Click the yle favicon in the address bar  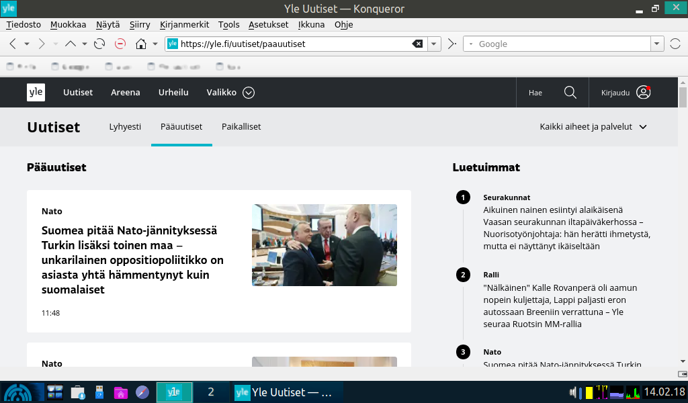173,44
